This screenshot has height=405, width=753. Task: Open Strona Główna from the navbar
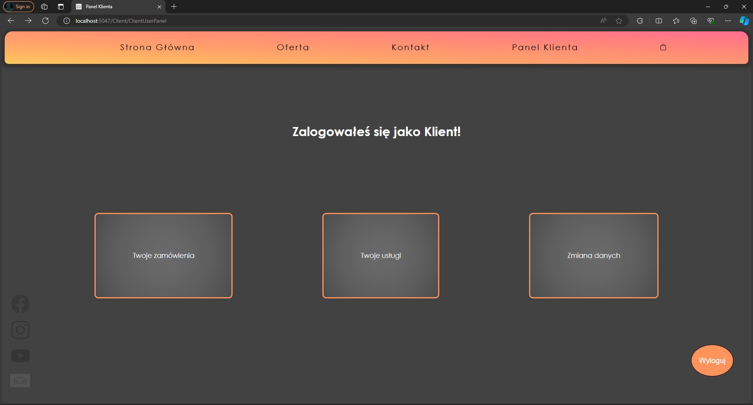click(157, 47)
